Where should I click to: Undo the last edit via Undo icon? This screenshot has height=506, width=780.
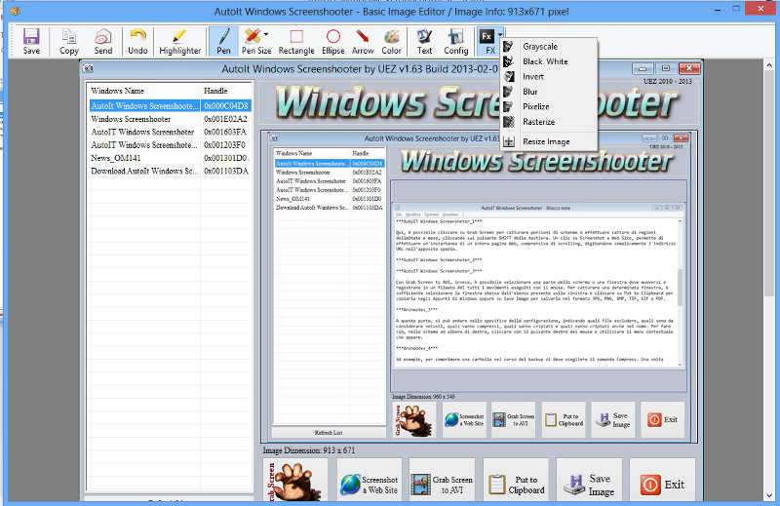[x=137, y=41]
